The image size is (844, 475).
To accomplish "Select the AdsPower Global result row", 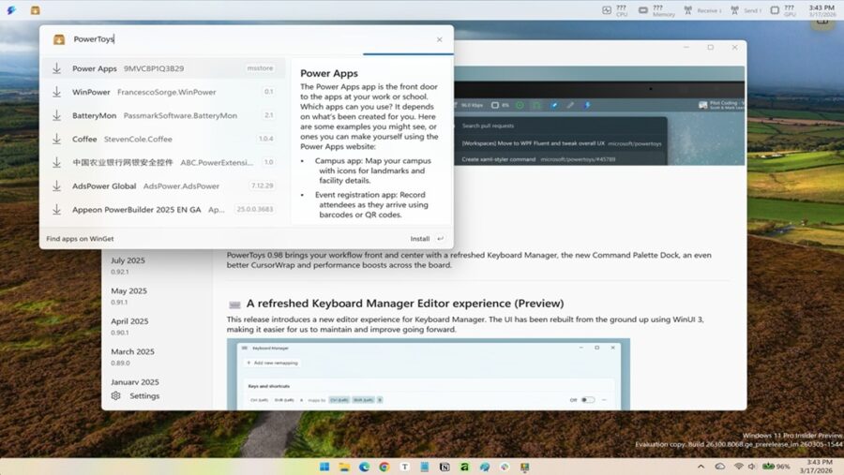I will pos(163,186).
